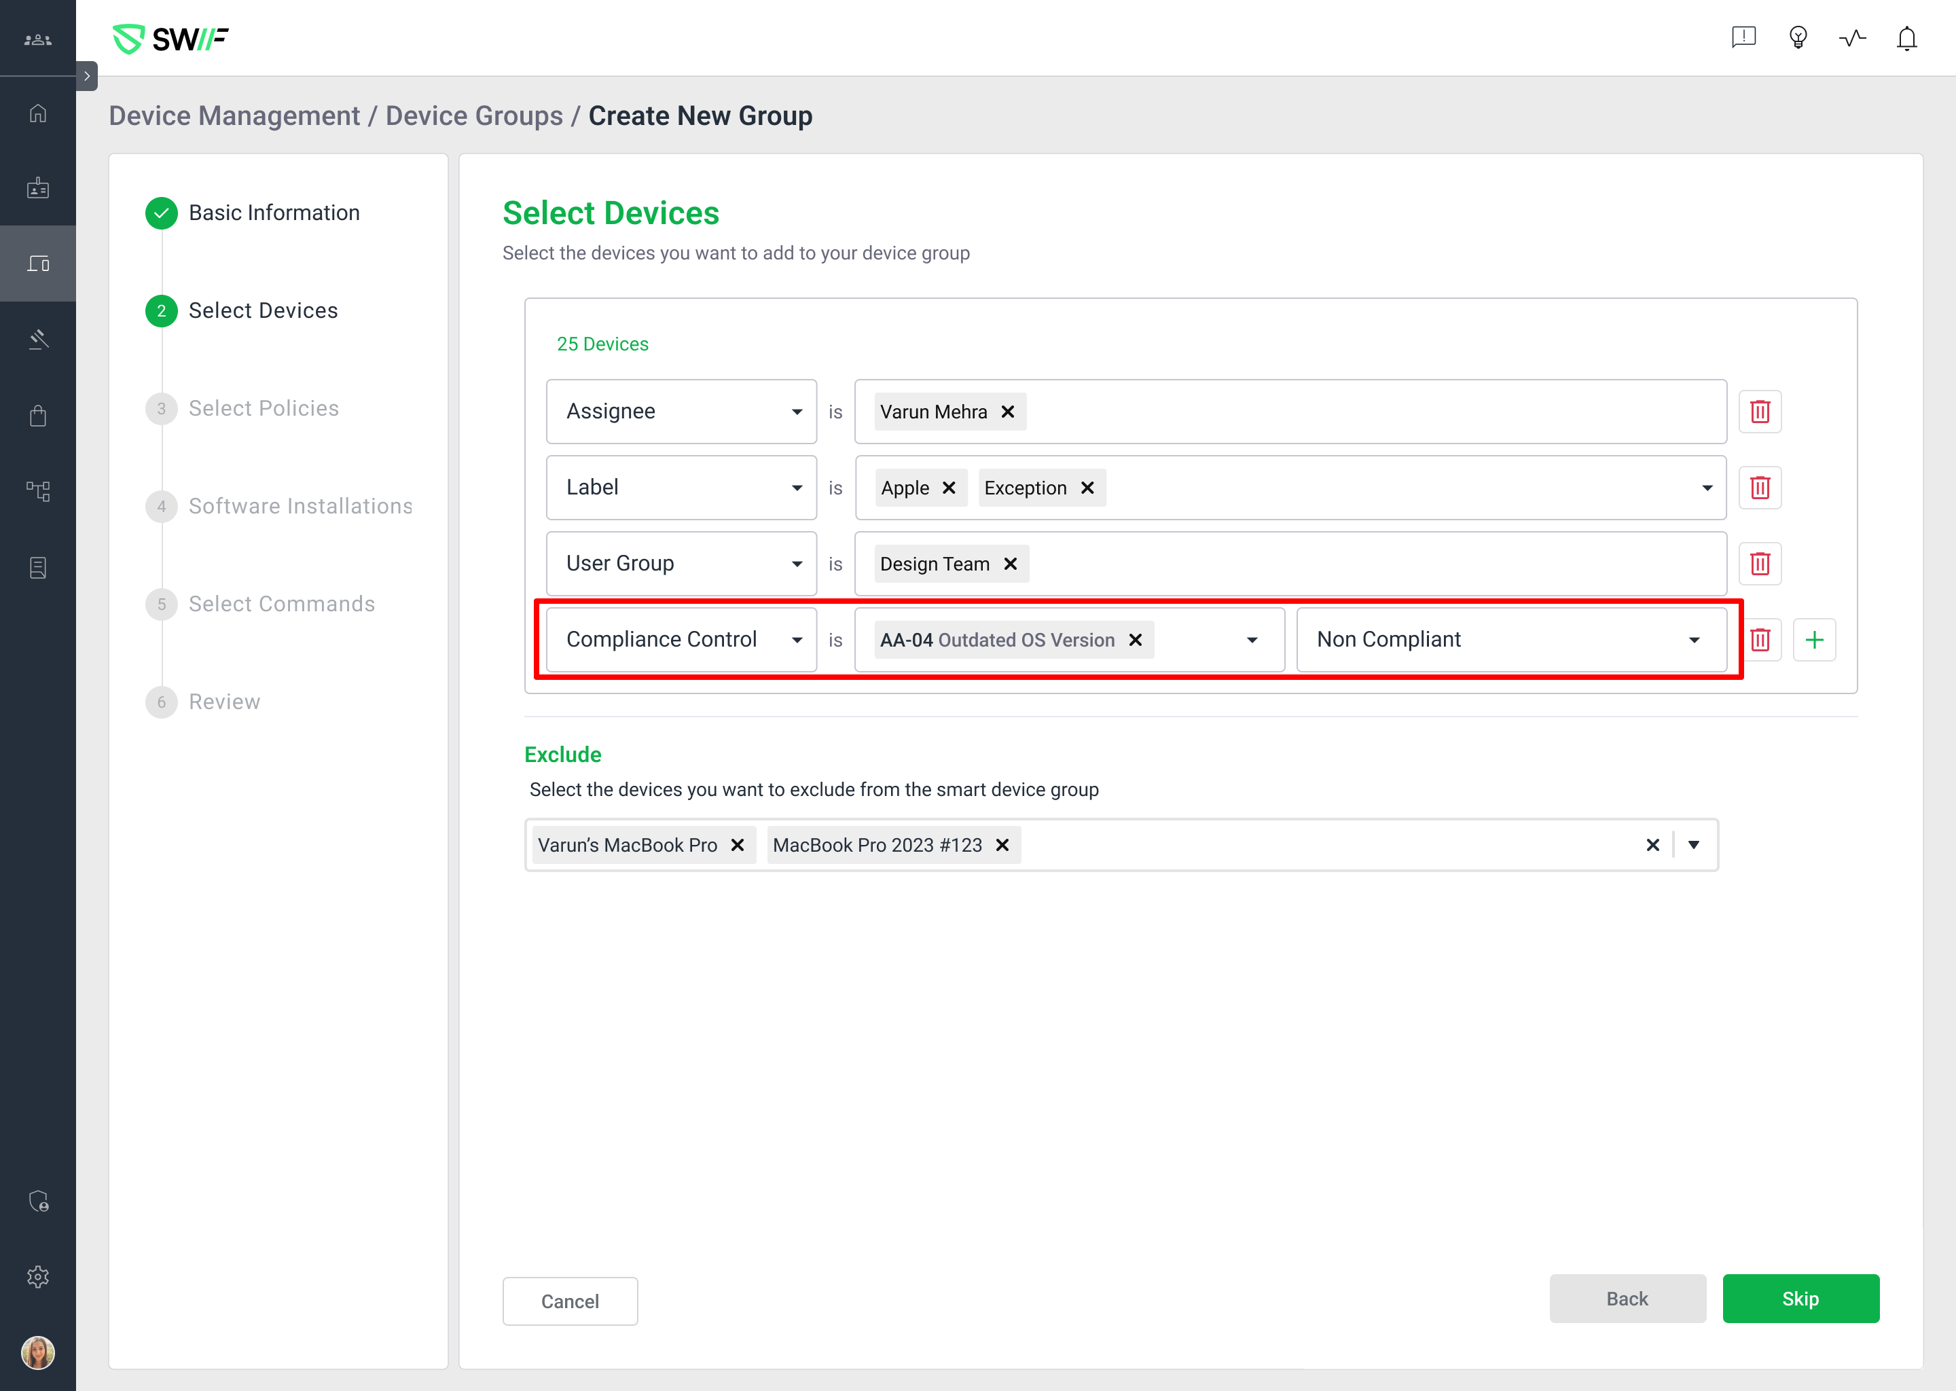Expand the Exclude devices dropdown arrow
The width and height of the screenshot is (1956, 1391).
click(x=1693, y=846)
